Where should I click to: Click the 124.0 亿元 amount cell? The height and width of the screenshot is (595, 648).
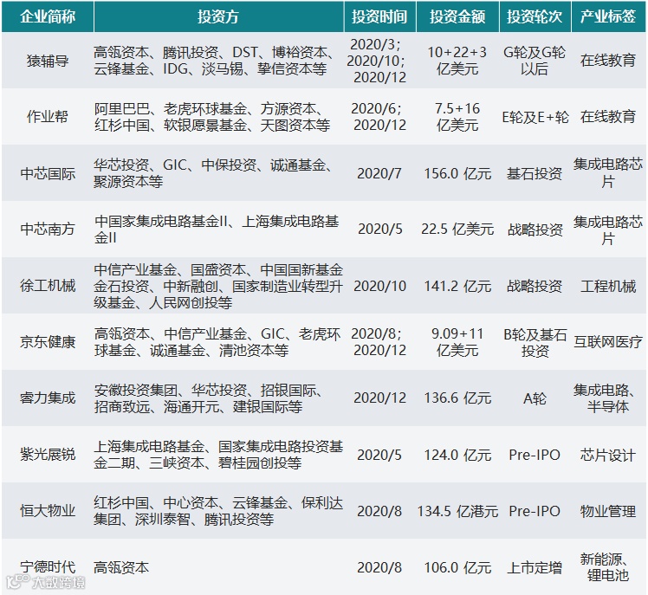pyautogui.click(x=457, y=455)
